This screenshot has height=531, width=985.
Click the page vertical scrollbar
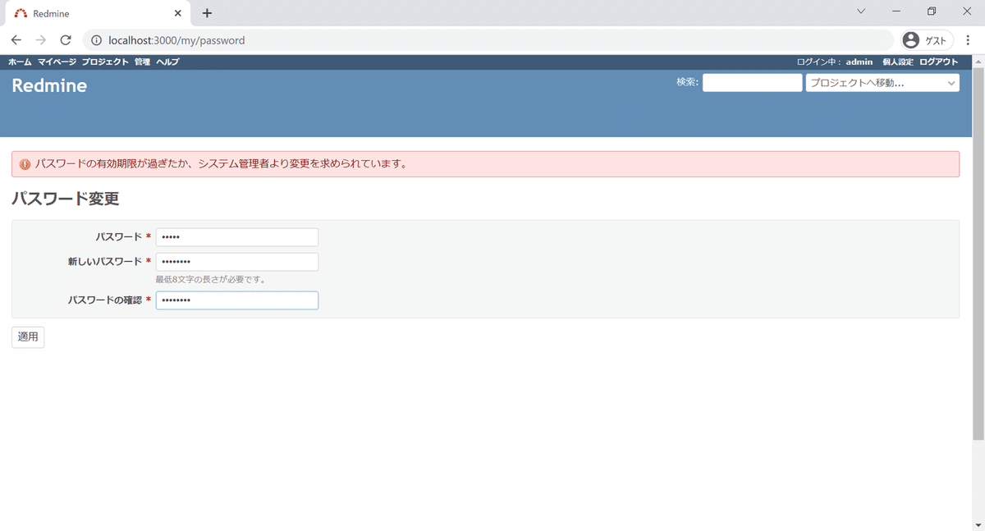click(978, 254)
